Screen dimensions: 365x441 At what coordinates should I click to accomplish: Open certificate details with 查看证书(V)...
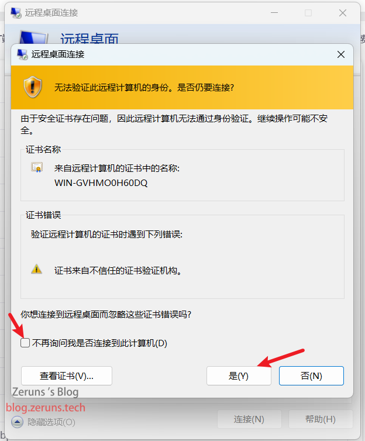[67, 375]
